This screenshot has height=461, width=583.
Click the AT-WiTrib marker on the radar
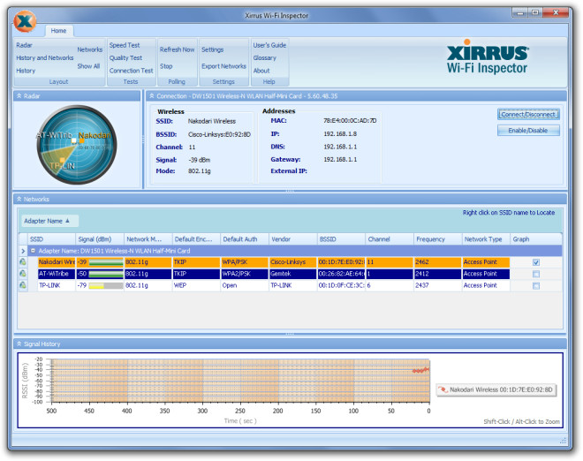(74, 140)
